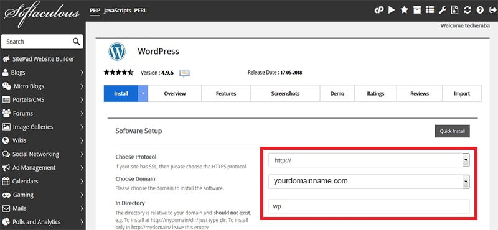498x230 pixels.
Task: Open the installations box icon
Action: tap(417, 10)
